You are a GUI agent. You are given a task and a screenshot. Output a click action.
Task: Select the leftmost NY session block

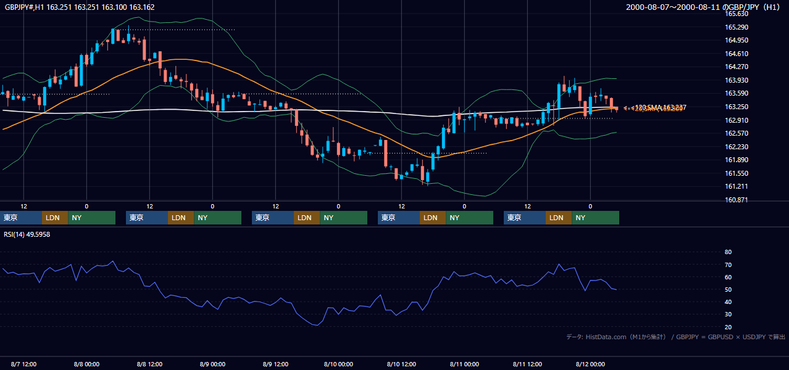(91, 218)
